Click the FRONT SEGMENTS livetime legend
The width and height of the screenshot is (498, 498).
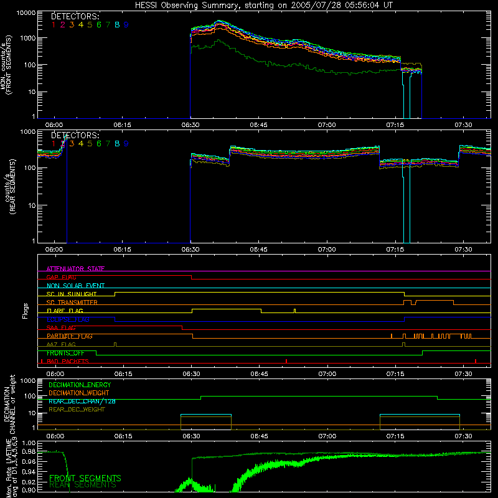point(85,478)
